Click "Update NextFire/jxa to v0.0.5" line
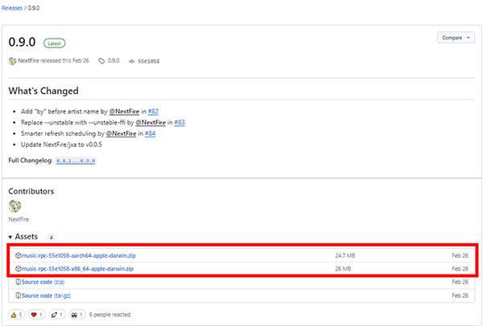 pyautogui.click(x=61, y=145)
